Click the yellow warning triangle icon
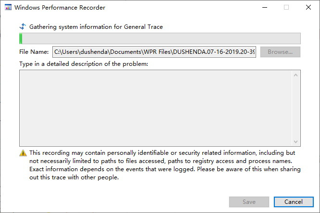 coord(23,153)
